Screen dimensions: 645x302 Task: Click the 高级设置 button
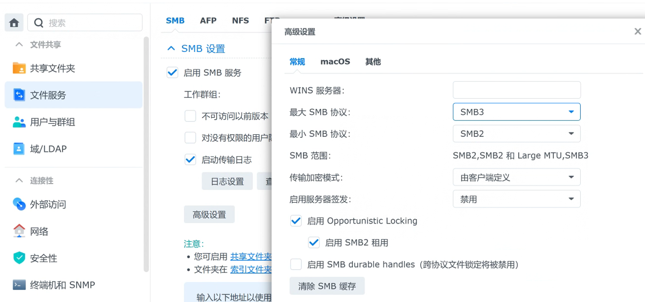pos(209,214)
